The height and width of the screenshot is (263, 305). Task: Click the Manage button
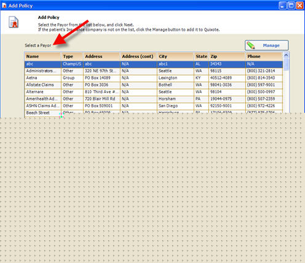[x=267, y=45]
